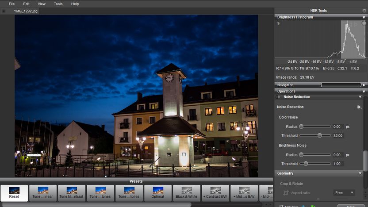Collapse the Noise Reduction section

pyautogui.click(x=360, y=97)
